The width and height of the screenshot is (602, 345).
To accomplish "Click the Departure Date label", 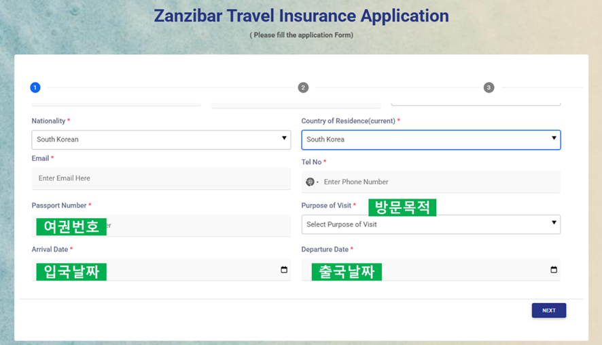I will pyautogui.click(x=325, y=249).
